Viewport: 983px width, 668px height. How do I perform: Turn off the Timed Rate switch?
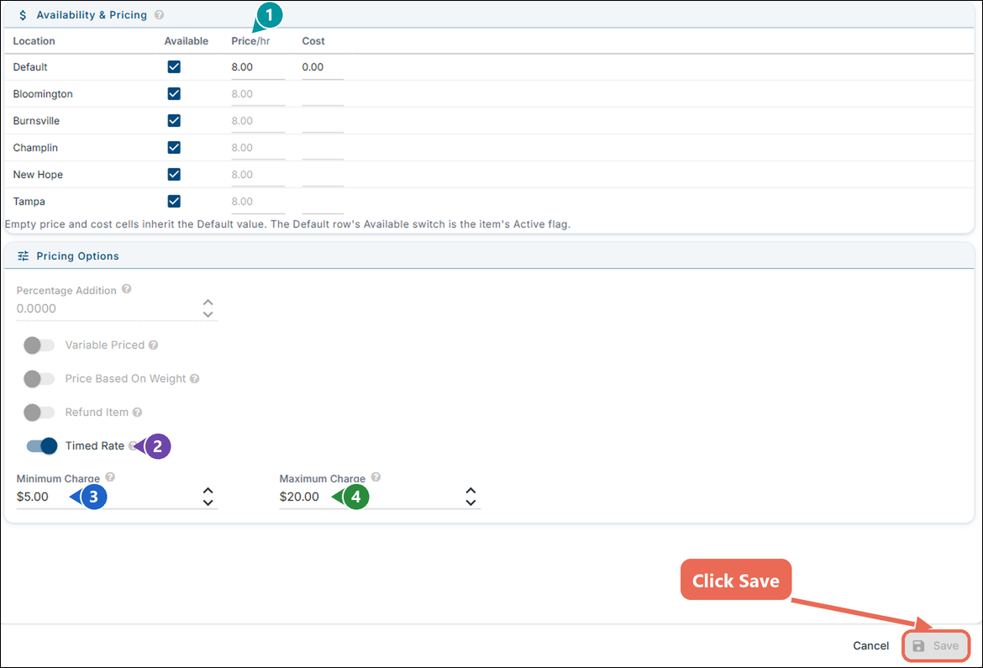coord(41,446)
